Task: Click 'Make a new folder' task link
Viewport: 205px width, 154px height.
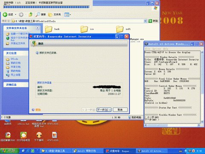Action: click(x=20, y=34)
